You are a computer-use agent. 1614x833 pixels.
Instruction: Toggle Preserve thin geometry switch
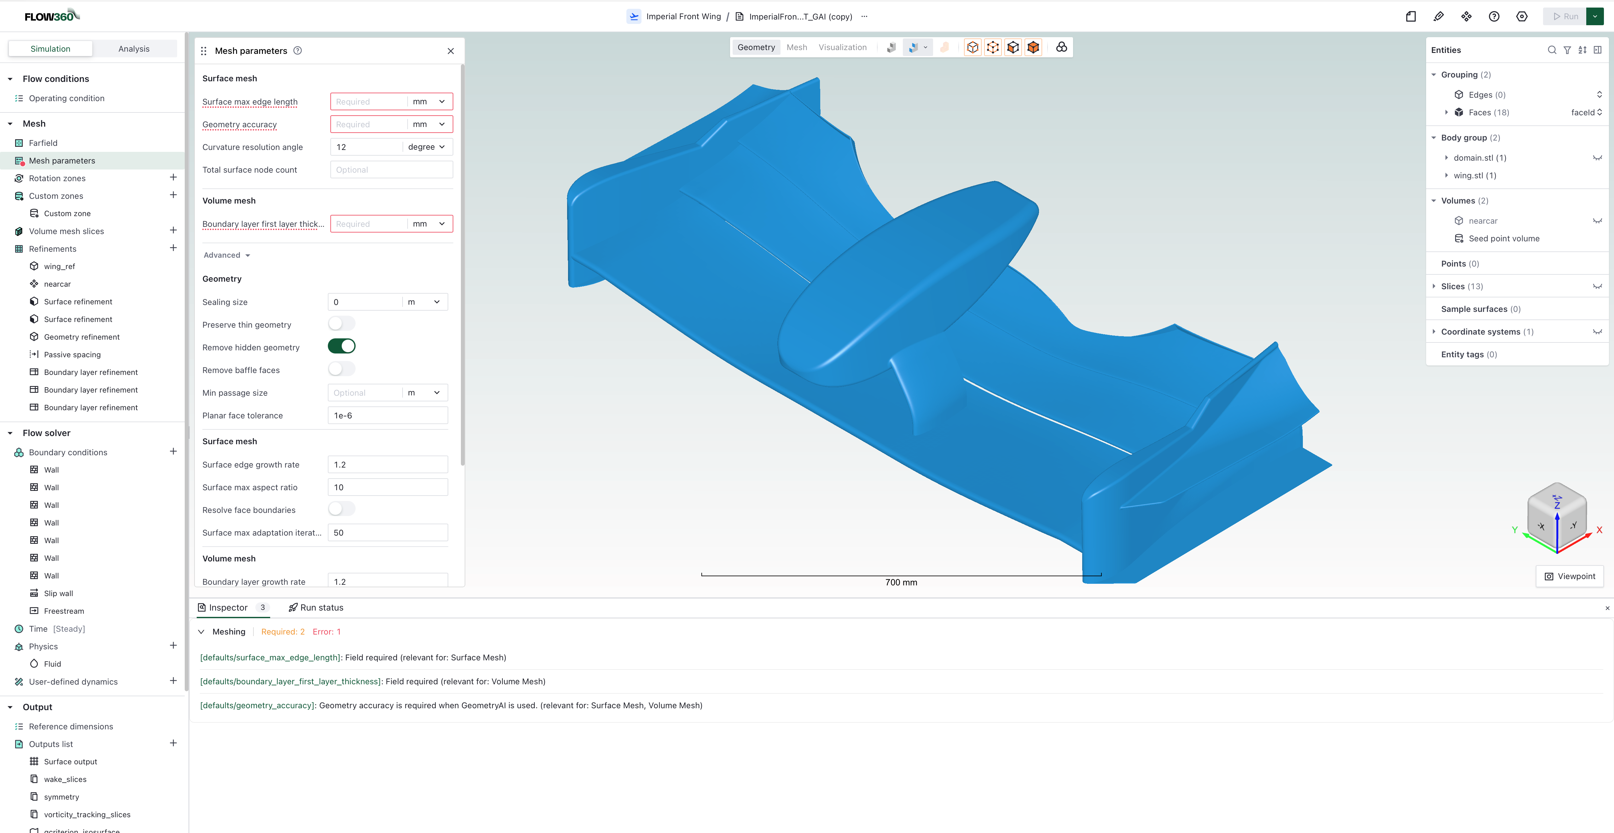[341, 324]
